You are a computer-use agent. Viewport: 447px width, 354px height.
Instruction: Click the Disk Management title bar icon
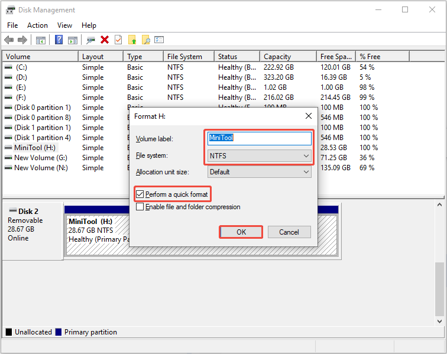10,10
